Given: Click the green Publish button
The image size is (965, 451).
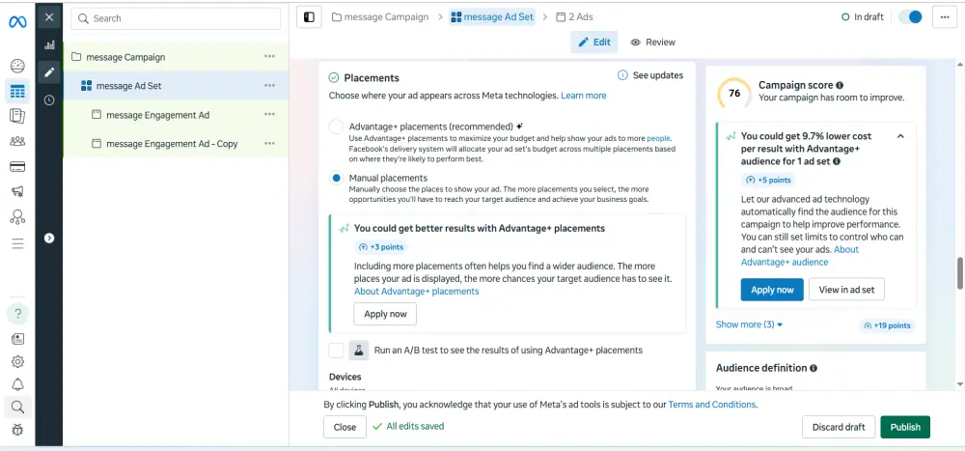Looking at the screenshot, I should point(904,427).
